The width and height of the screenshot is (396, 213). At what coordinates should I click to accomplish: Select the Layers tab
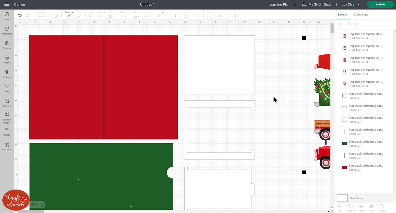click(x=342, y=14)
